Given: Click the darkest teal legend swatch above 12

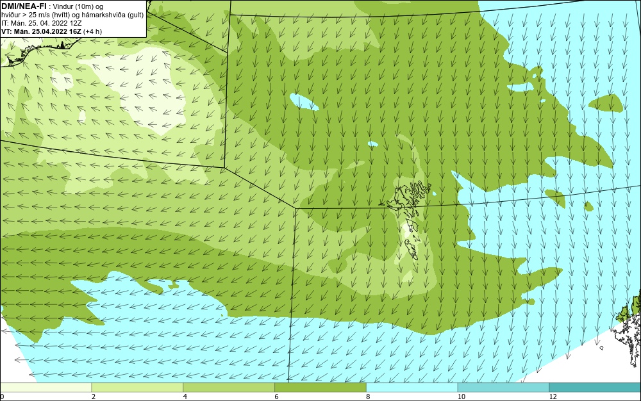Looking at the screenshot, I should coord(595,388).
